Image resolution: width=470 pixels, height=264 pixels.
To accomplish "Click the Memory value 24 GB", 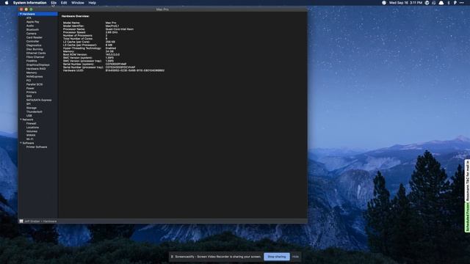I will [109, 51].
